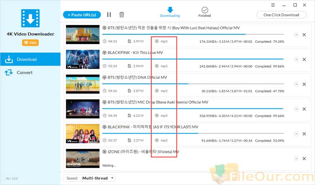Select the 'Waiting...' status of IZONE Violeta
Viewport: 315px width, 185px height.
point(109,165)
